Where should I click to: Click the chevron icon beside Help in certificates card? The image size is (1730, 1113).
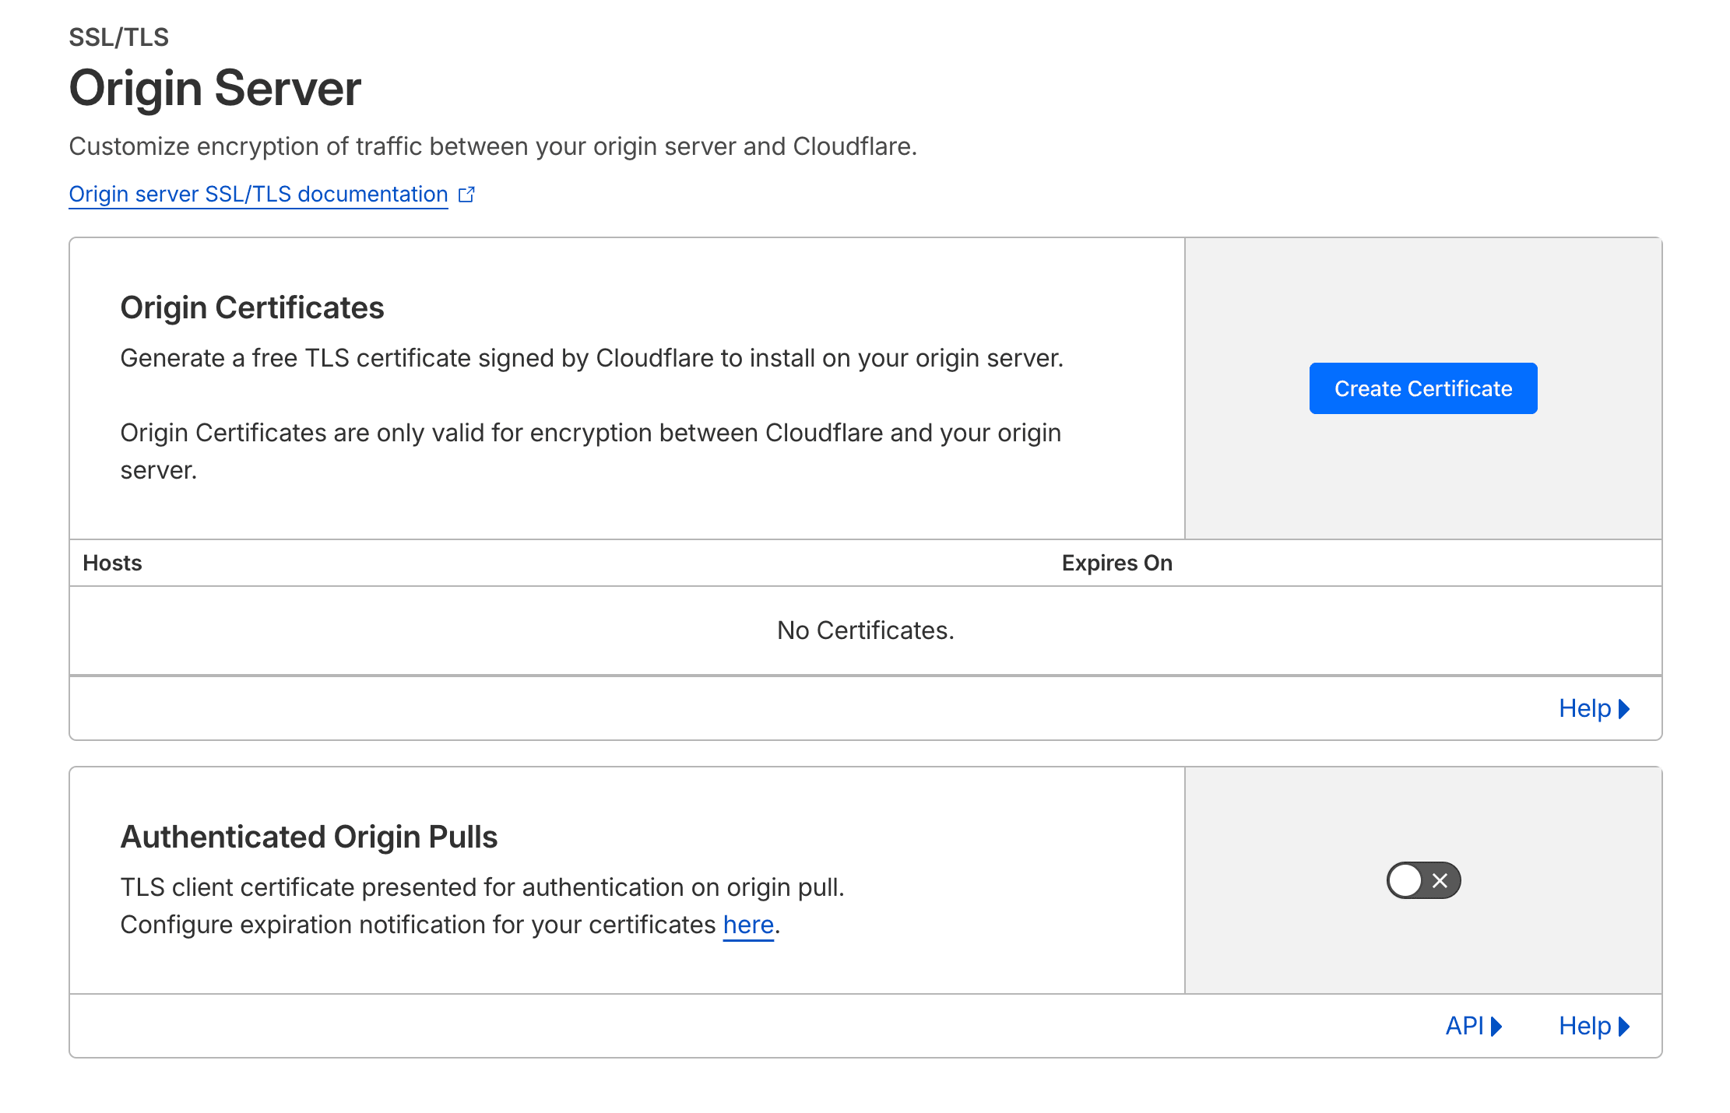[x=1623, y=709]
